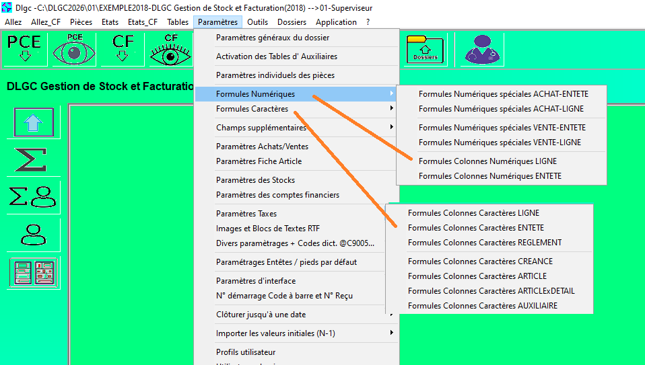Image resolution: width=645 pixels, height=365 pixels.
Task: Choose Formules Colonnes Caractères ENTETE
Action: pos(476,228)
